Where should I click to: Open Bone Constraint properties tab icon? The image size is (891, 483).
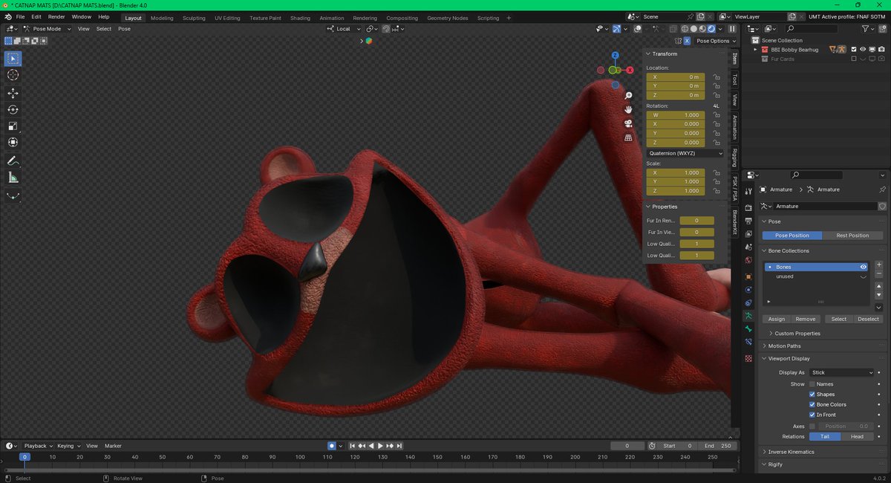[x=748, y=342]
